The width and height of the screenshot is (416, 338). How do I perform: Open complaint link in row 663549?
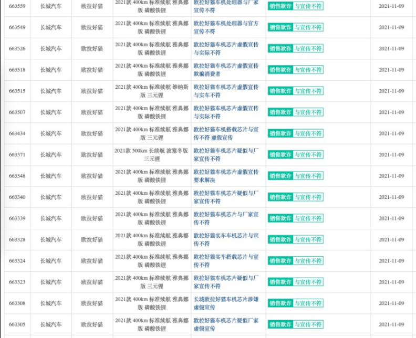[226, 27]
